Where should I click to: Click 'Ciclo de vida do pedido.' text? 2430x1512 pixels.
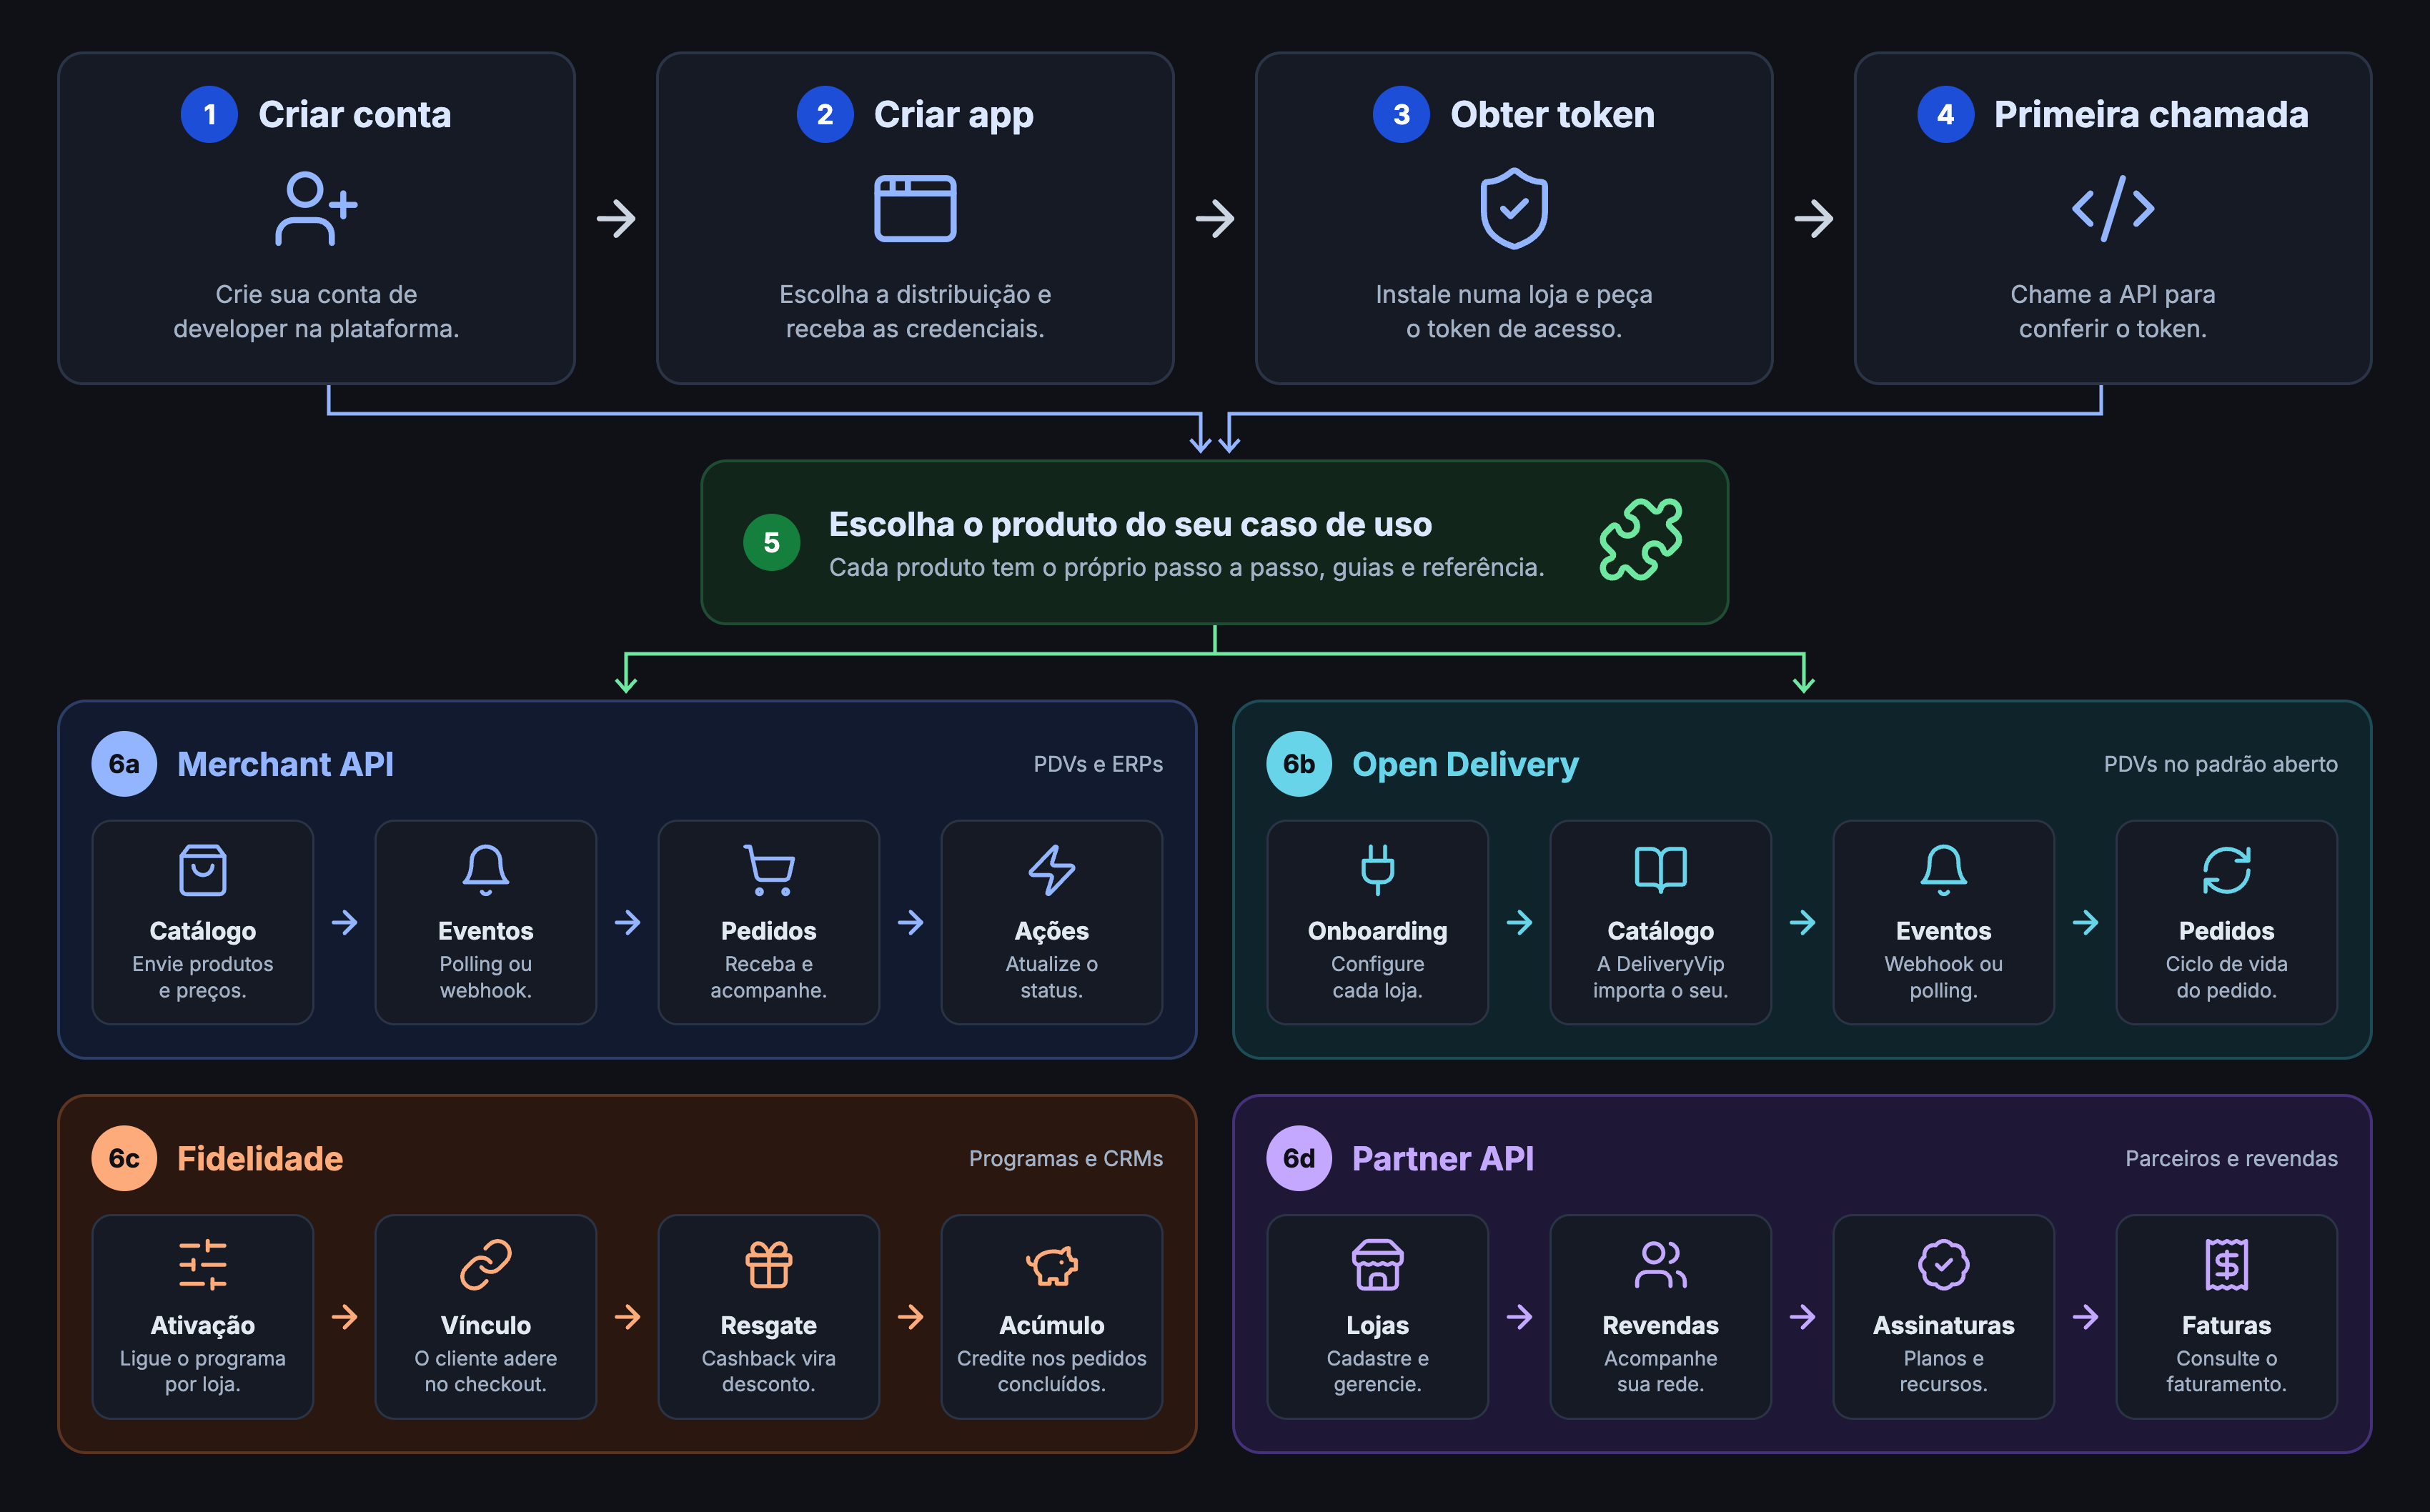click(2227, 977)
